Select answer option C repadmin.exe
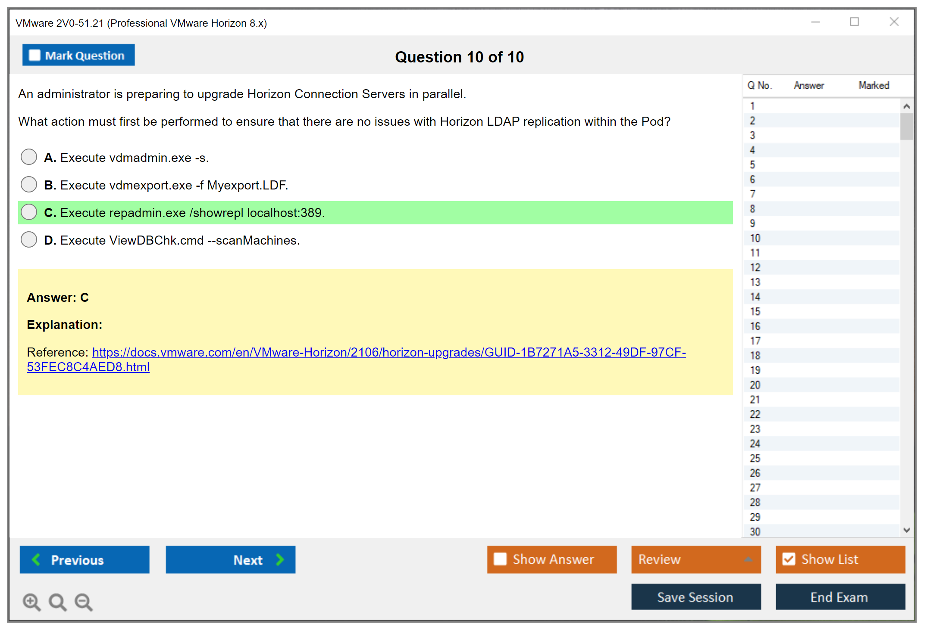 [x=29, y=212]
